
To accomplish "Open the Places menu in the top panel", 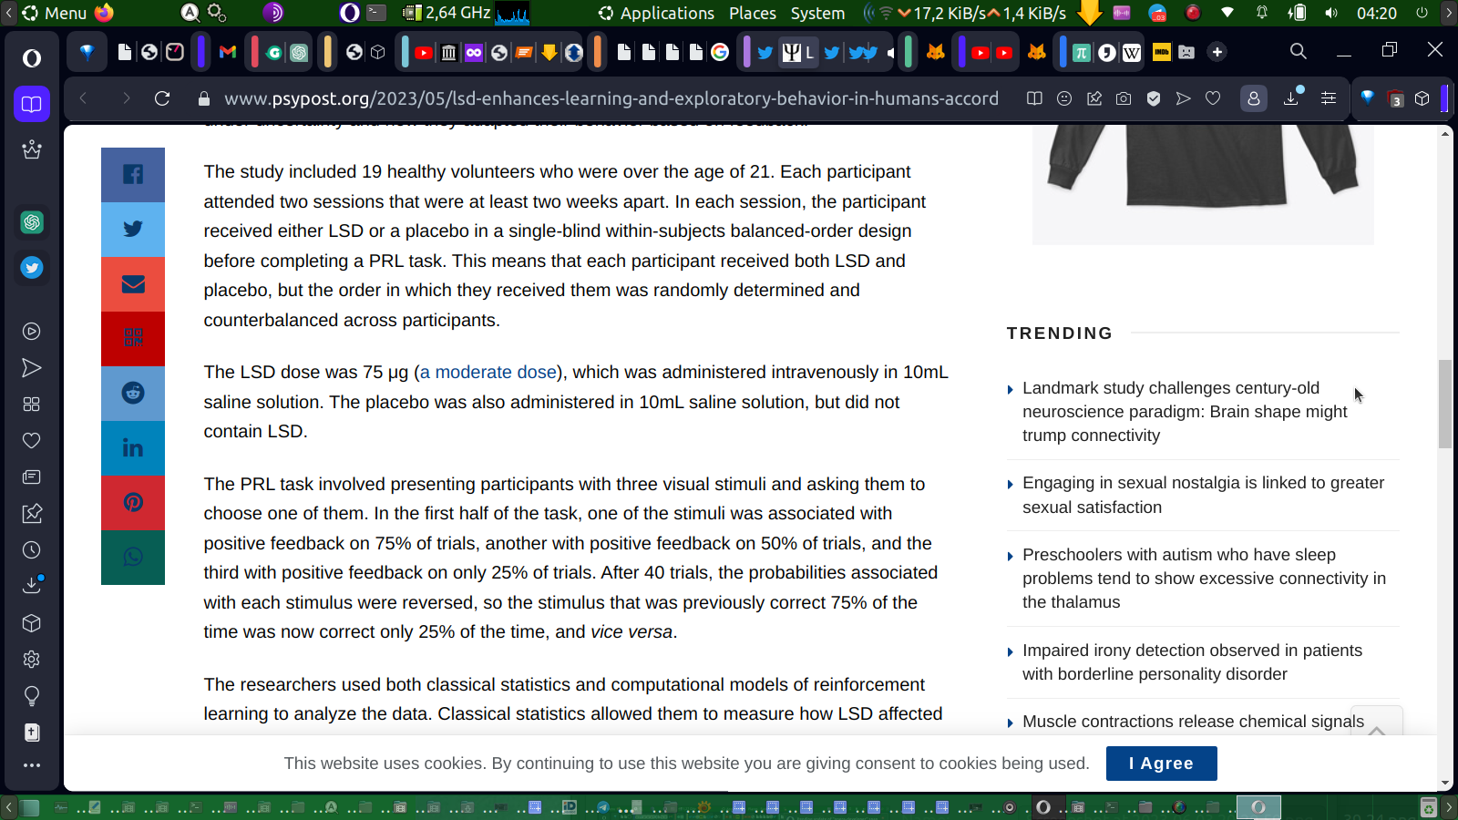I will (x=753, y=13).
